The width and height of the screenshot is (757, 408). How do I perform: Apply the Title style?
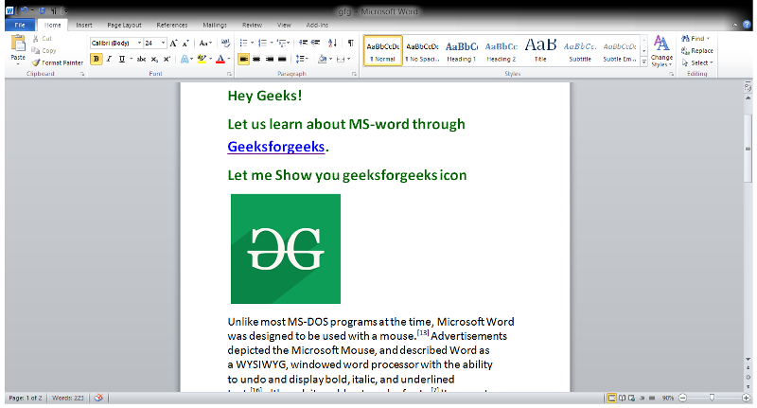point(540,50)
